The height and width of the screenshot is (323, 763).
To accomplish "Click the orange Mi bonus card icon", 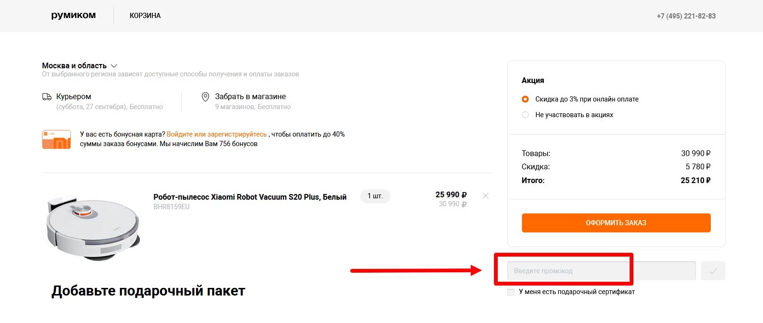I will 56,139.
